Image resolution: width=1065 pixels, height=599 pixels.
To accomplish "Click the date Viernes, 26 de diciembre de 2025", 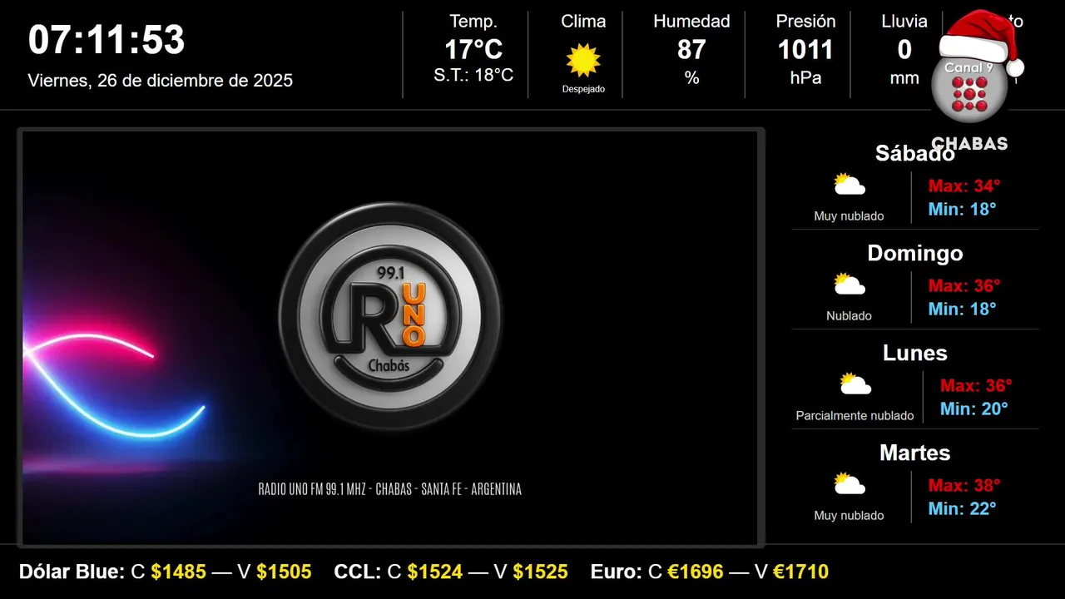I will tap(161, 81).
